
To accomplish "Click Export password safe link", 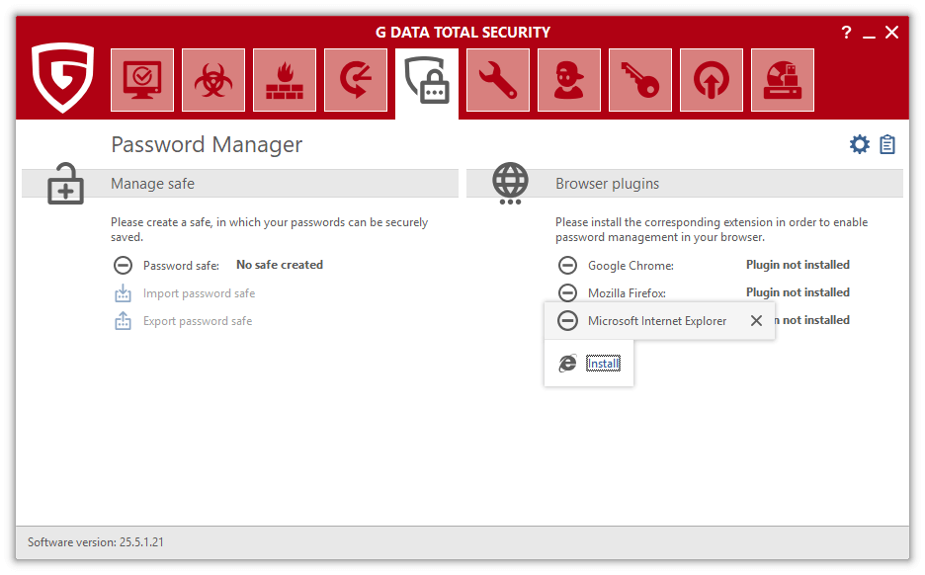I will (x=198, y=321).
